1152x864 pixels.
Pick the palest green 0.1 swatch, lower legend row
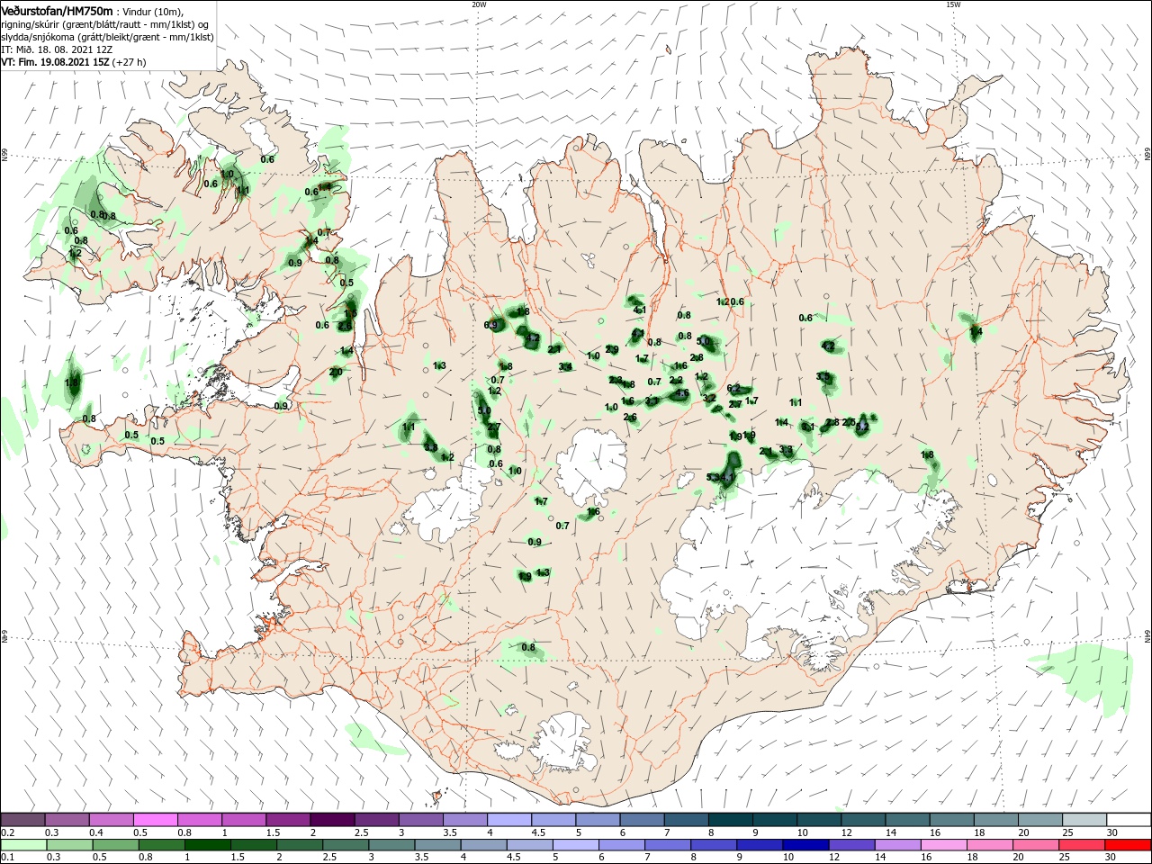point(24,845)
